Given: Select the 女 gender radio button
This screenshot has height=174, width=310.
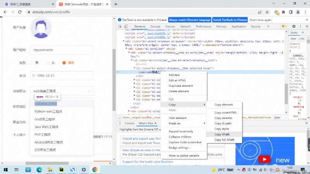Looking at the screenshot, I should [48, 63].
